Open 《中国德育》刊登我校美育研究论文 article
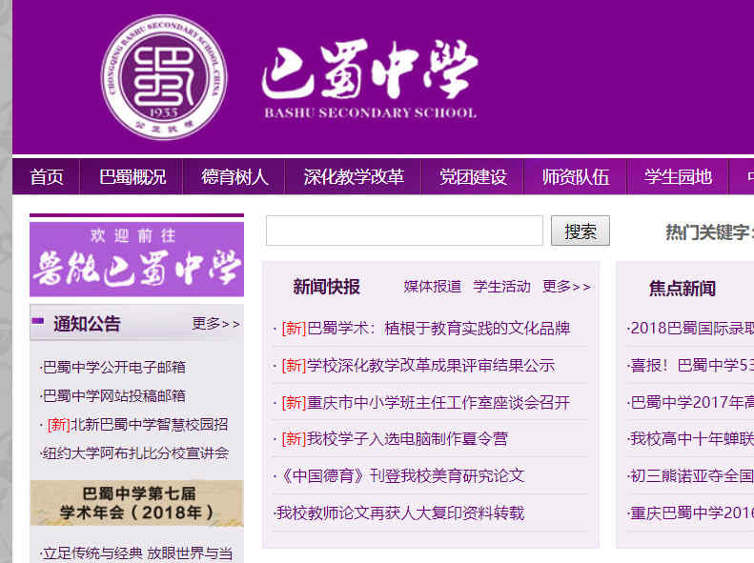This screenshot has height=563, width=754. point(399,476)
